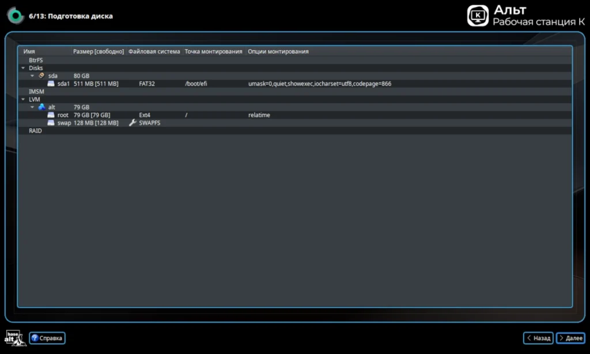The image size is (590, 354).
Task: Click the installer step progress icon
Action: tap(16, 16)
